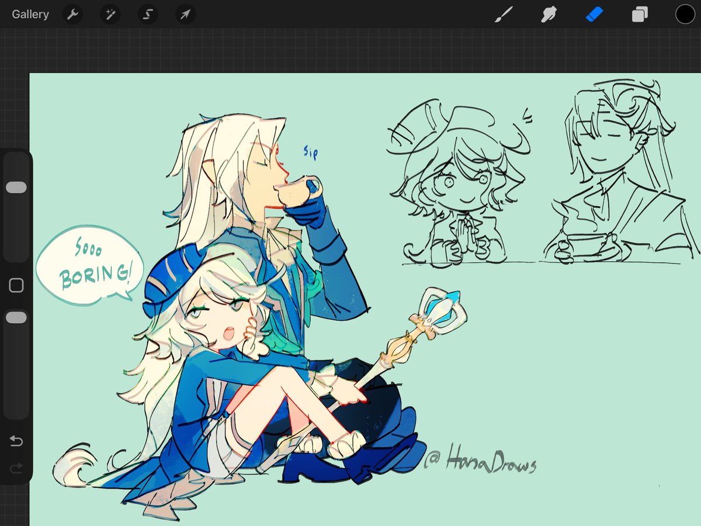Open the Adjustments magic wand menu

click(x=110, y=15)
